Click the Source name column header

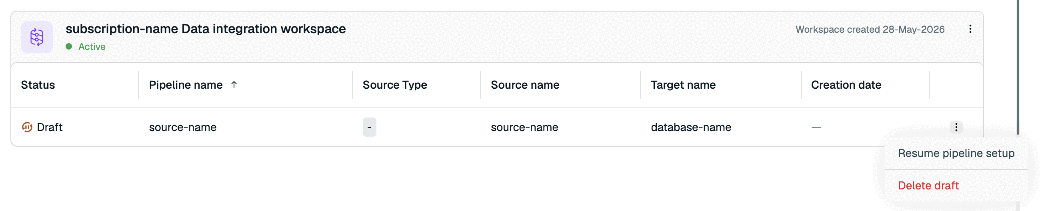click(x=525, y=85)
